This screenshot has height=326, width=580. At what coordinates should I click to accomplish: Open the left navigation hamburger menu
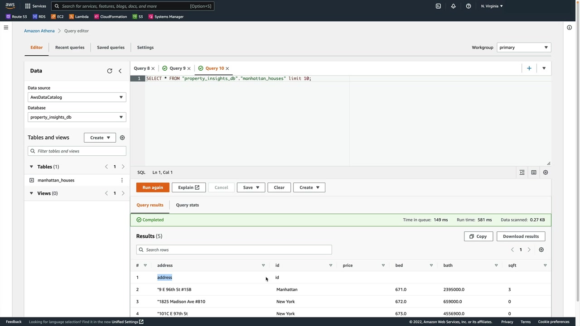coord(6,28)
